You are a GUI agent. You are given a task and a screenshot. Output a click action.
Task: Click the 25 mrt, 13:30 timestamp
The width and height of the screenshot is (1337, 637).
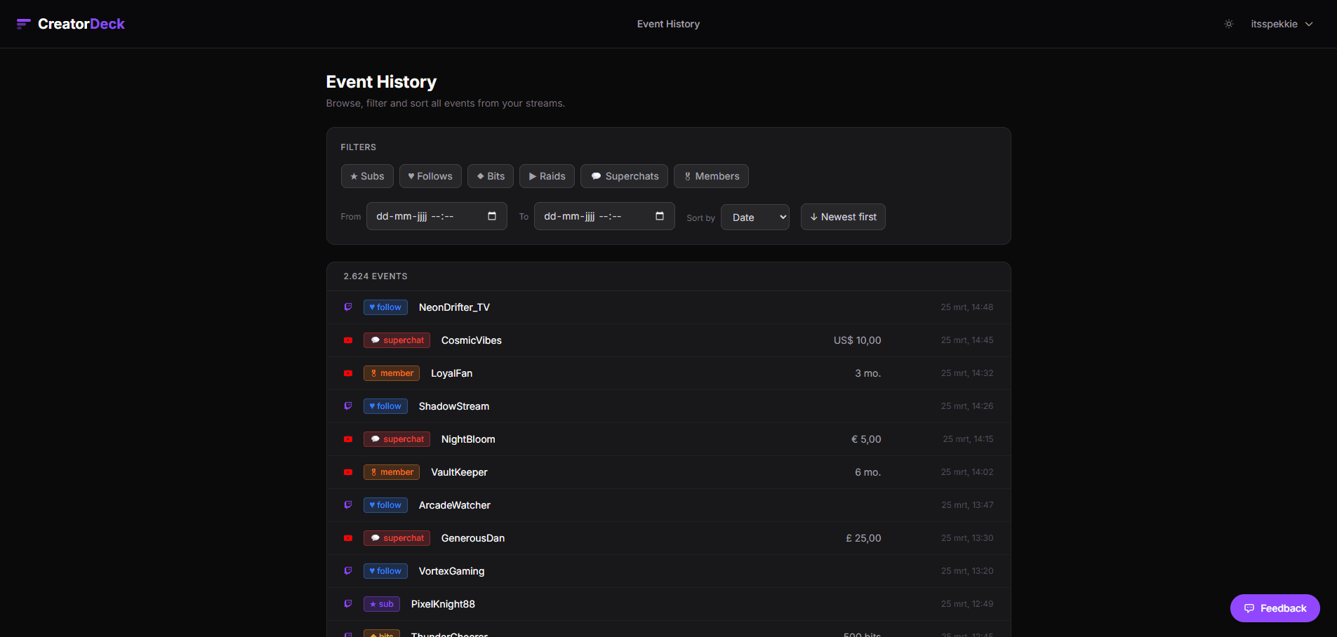tap(967, 538)
